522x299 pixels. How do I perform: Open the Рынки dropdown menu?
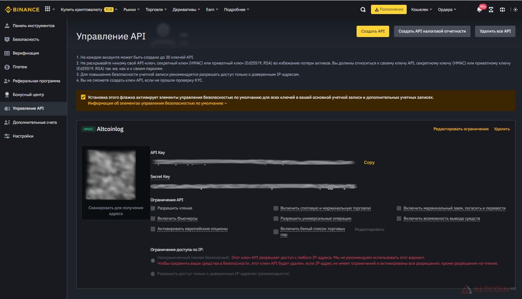point(131,10)
